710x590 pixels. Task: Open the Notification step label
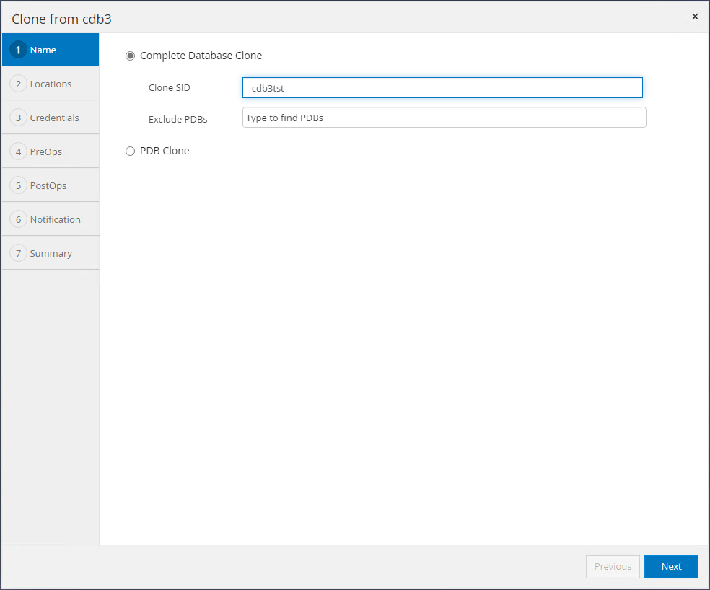point(56,219)
